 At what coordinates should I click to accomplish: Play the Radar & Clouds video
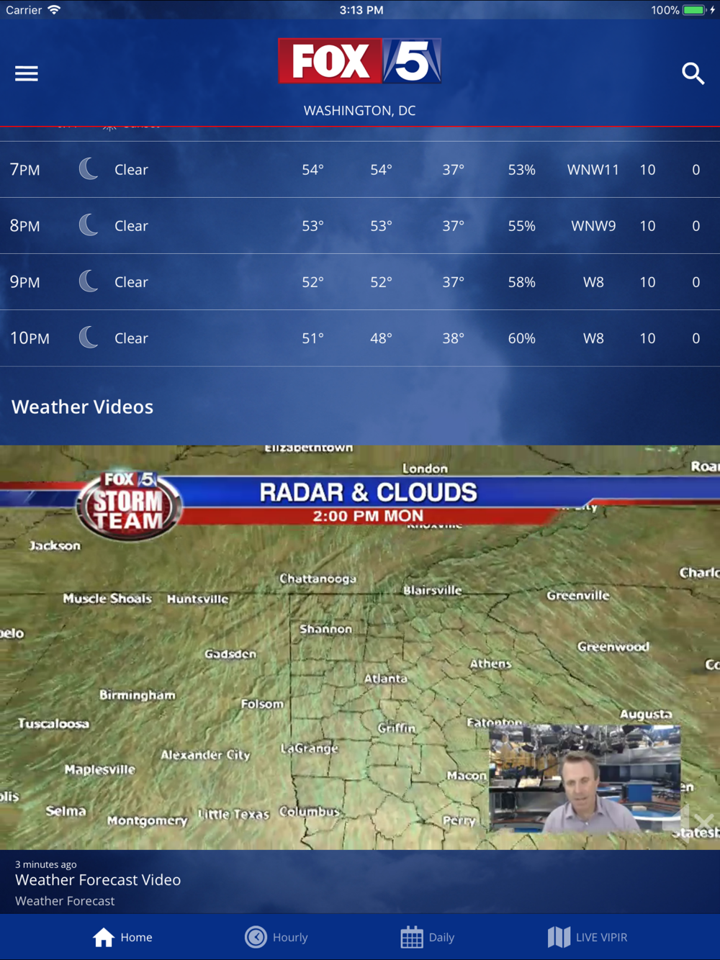click(360, 648)
